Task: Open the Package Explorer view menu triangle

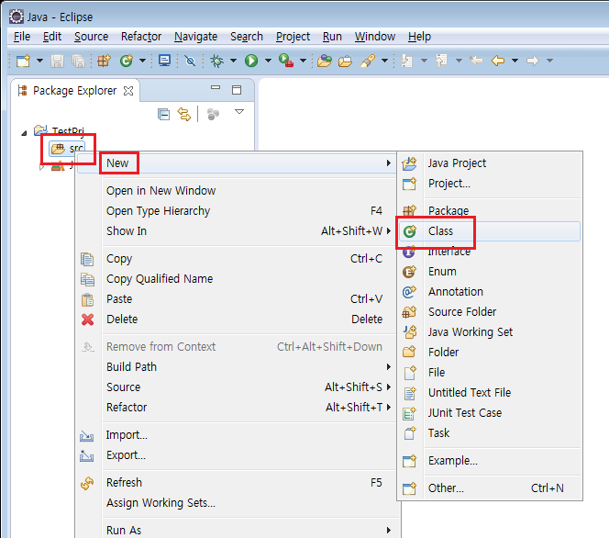Action: point(239,112)
